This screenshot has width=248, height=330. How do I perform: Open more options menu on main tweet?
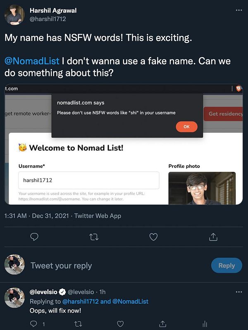239,10
